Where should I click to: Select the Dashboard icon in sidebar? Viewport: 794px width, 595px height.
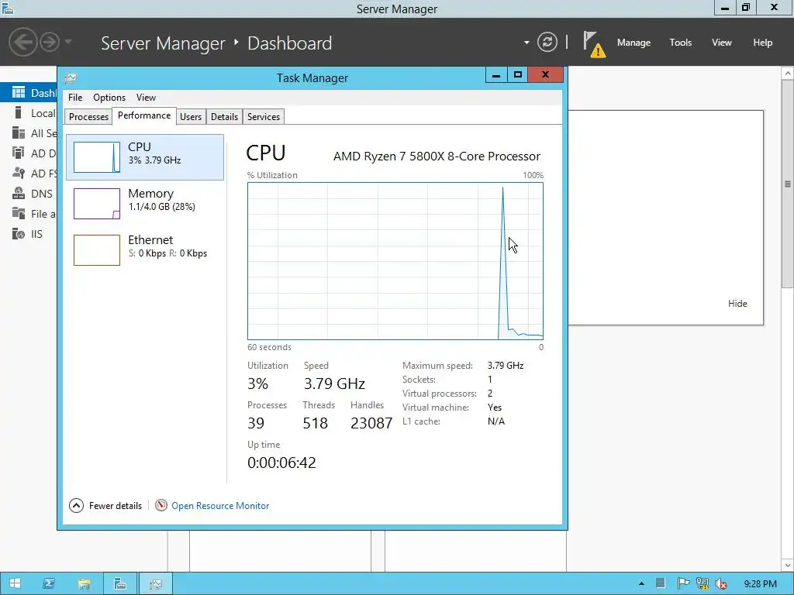point(19,93)
